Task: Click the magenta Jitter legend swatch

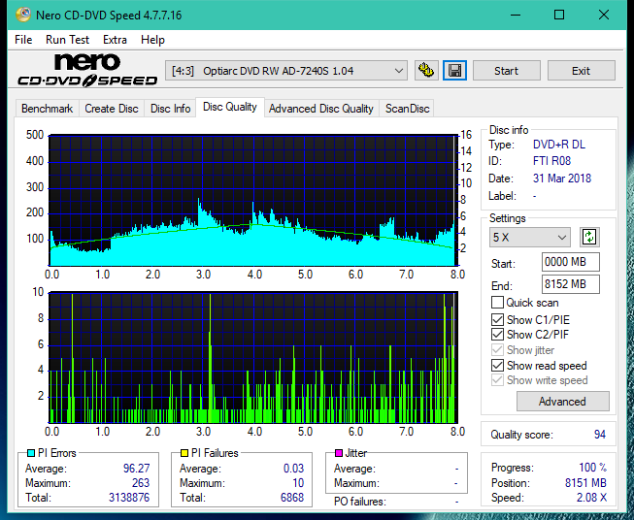Action: 339,453
